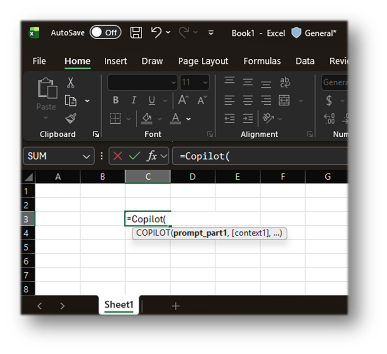Click inside the formula bar
Image resolution: width=387 pixels, height=354 pixels.
[260, 156]
